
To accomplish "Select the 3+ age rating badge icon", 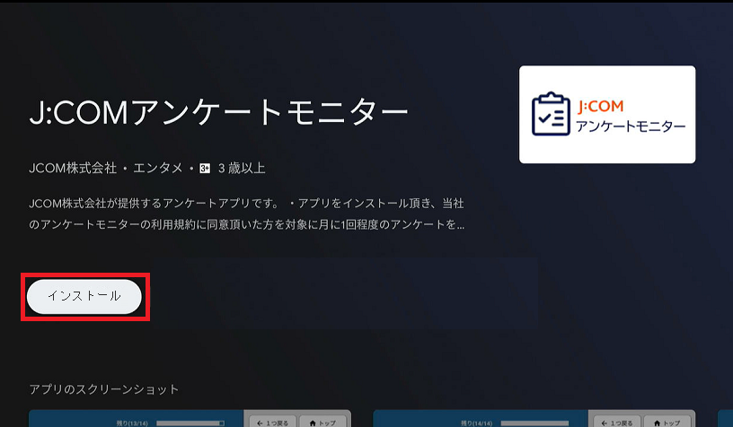I will 205,169.
